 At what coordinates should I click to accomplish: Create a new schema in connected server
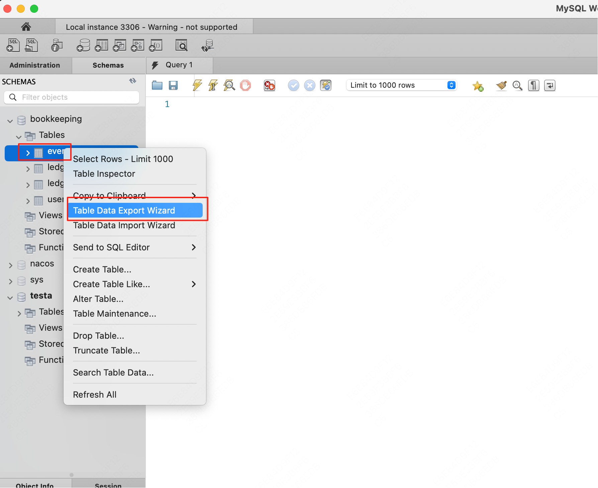[83, 45]
